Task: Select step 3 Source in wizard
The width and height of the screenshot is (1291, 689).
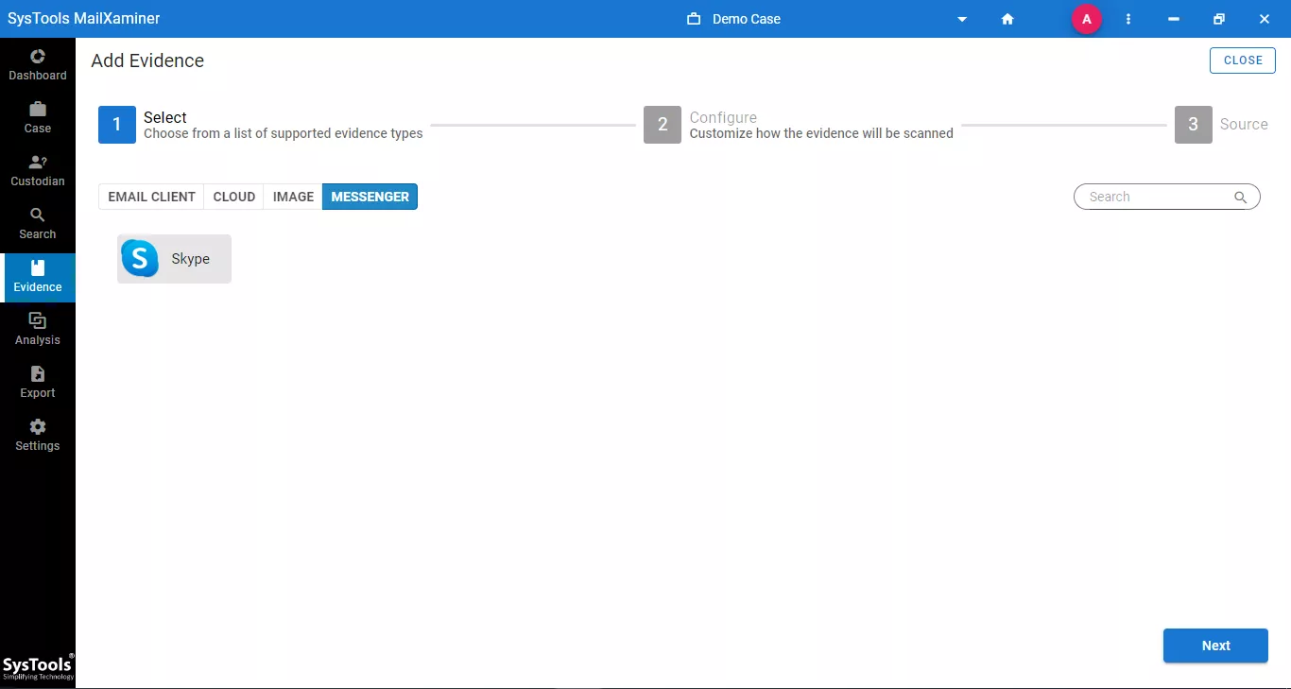Action: coord(1221,125)
